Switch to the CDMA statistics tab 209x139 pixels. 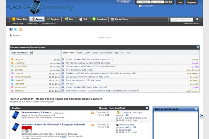pyautogui.click(x=87, y=53)
